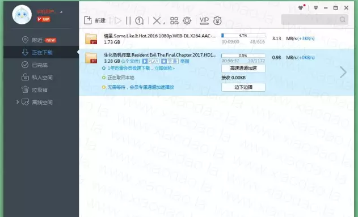Click the user avatar bird icon
This screenshot has width=358, height=217.
(x=22, y=15)
